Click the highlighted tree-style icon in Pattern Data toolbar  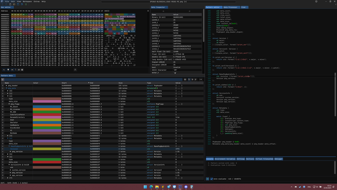tap(189, 80)
